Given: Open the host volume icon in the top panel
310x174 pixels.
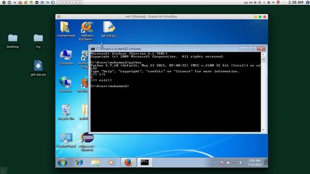Looking at the screenshot, I should click(x=250, y=2).
